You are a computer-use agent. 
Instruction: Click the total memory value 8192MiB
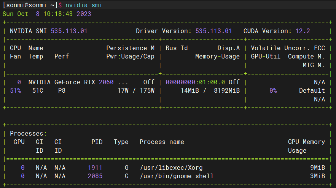[x=227, y=91]
